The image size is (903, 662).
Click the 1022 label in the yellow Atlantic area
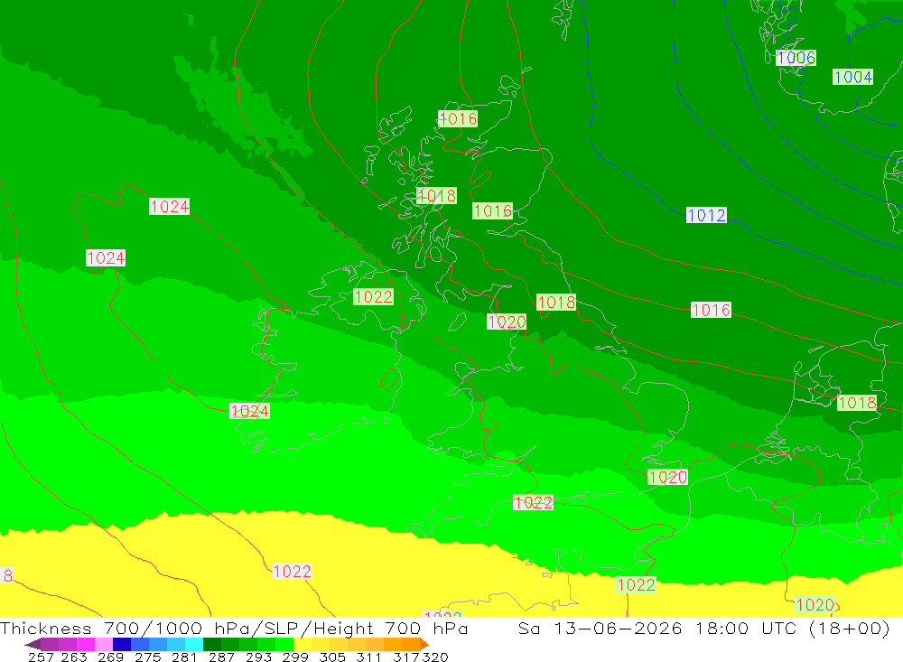(x=292, y=571)
